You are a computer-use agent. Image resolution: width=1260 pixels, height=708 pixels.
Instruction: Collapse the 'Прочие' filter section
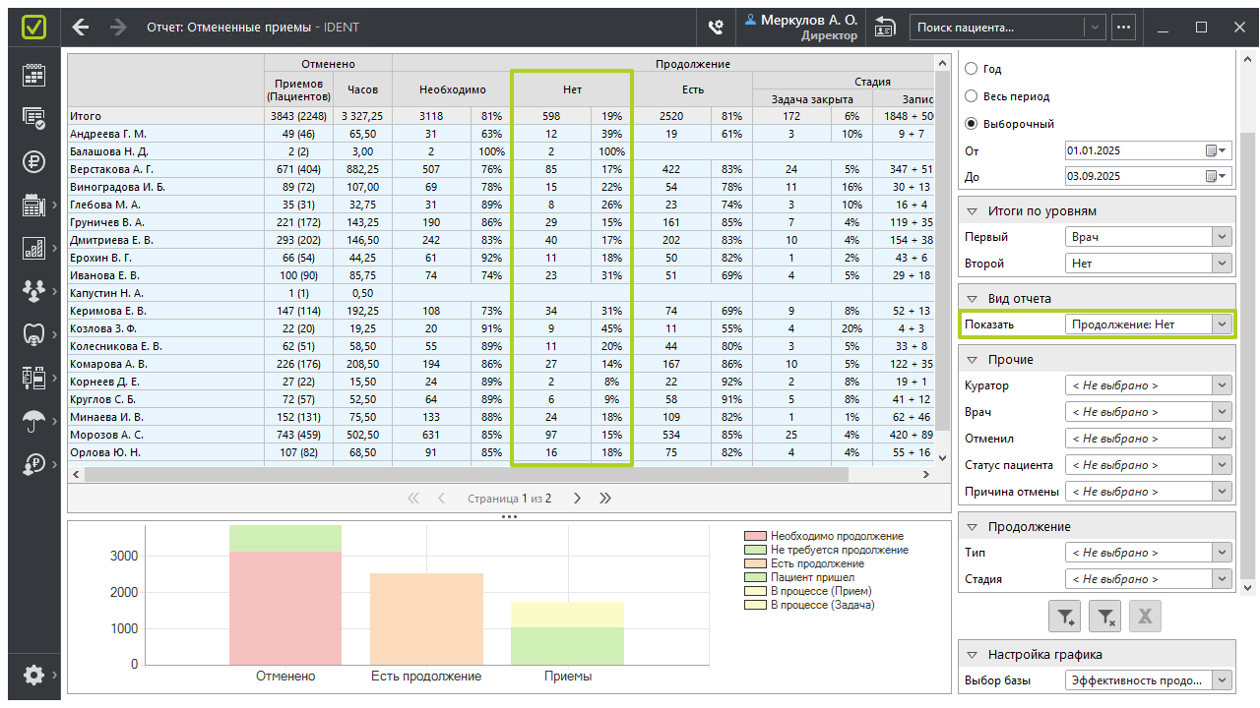coord(972,360)
